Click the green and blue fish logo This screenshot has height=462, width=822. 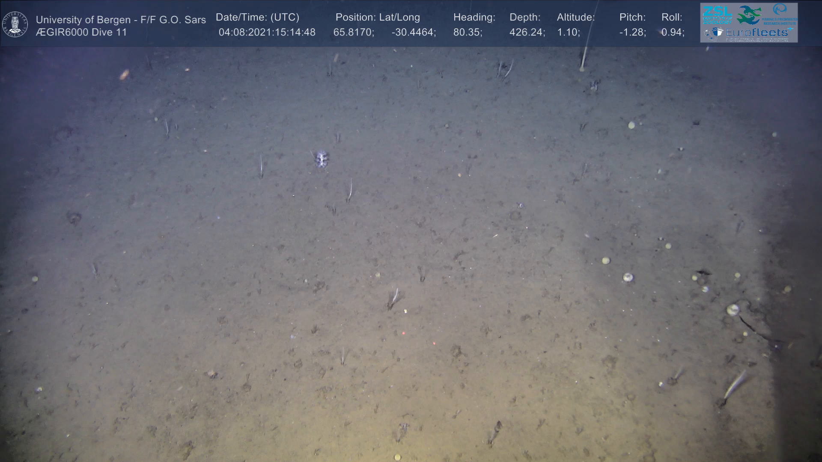(749, 15)
